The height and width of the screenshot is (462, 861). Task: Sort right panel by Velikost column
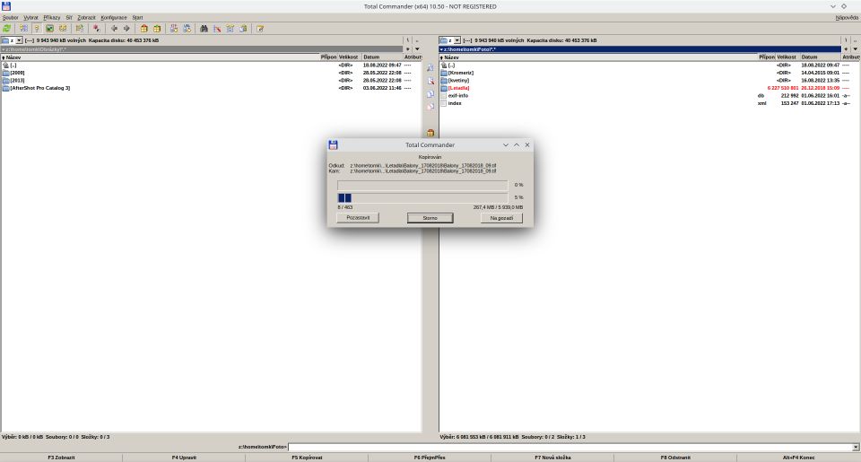[787, 57]
